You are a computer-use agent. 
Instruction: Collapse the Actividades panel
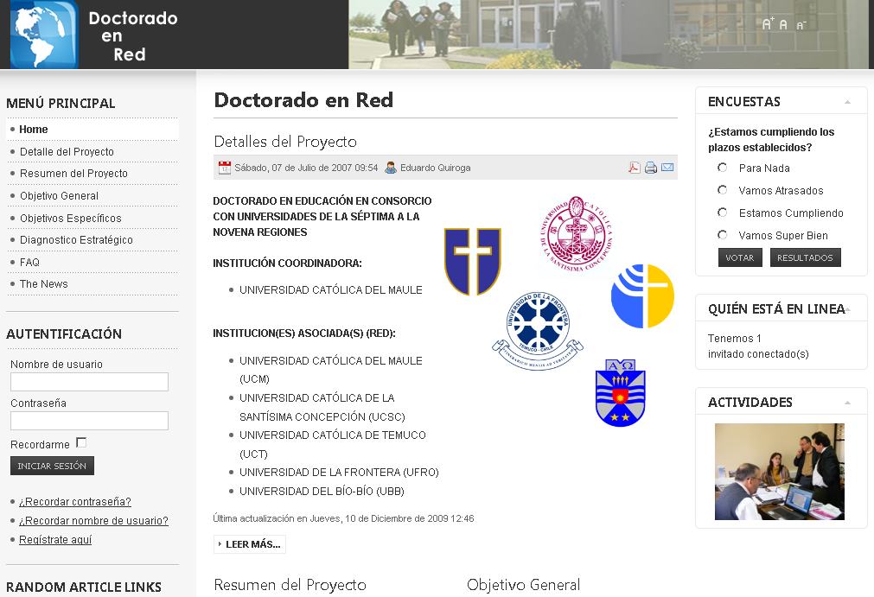point(847,403)
